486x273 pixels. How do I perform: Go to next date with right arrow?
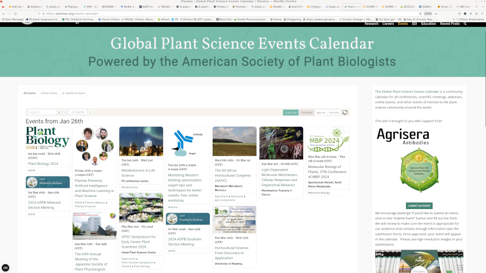point(90,113)
